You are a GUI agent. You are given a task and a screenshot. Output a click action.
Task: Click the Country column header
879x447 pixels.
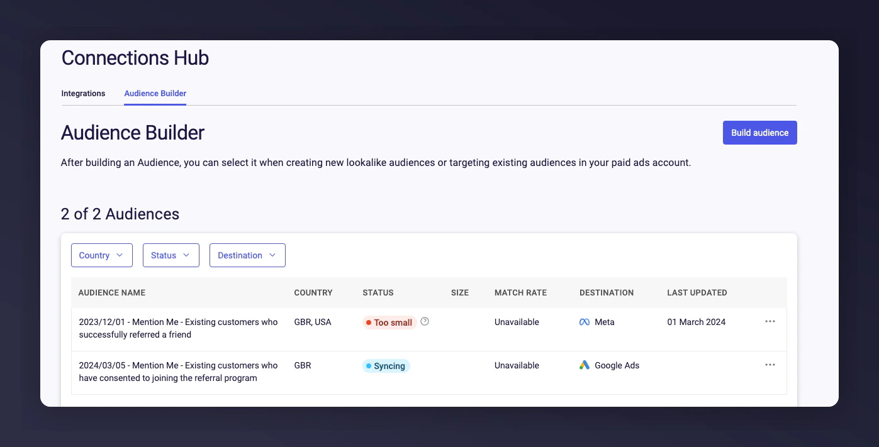click(313, 293)
